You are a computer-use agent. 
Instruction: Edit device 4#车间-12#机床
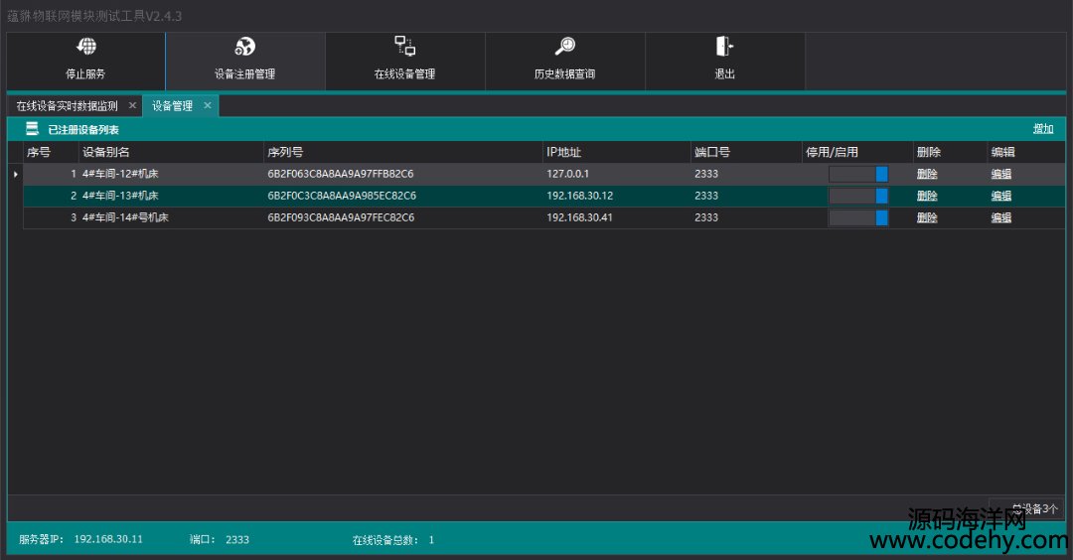pos(1001,174)
